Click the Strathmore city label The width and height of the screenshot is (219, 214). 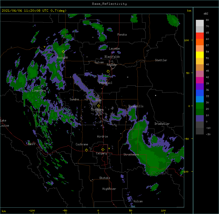[x=131, y=155]
